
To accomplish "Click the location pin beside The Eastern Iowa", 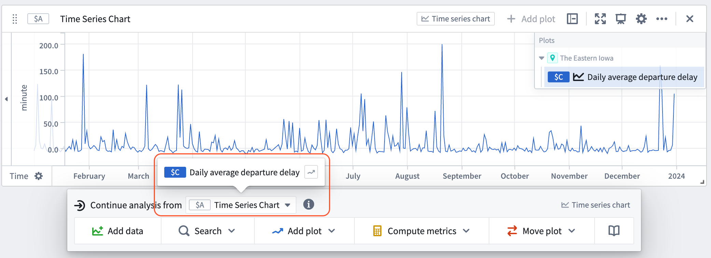I will [553, 58].
